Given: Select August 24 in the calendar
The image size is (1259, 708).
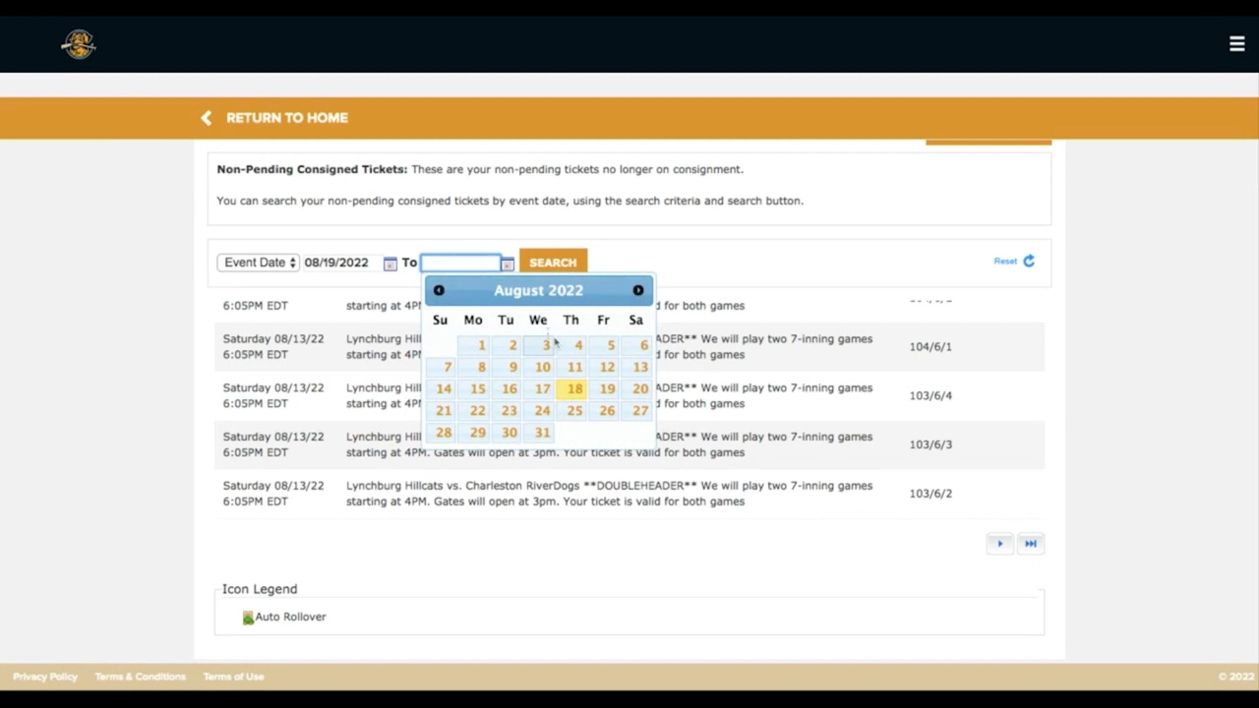Looking at the screenshot, I should (539, 411).
